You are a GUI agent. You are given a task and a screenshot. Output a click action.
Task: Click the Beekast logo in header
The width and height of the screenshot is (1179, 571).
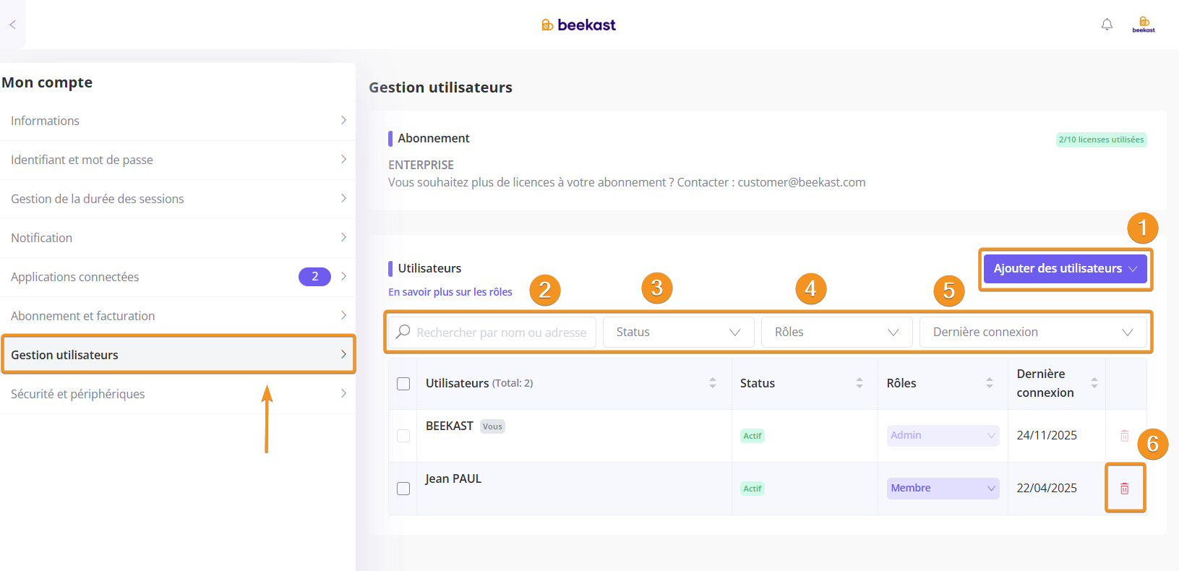click(579, 25)
